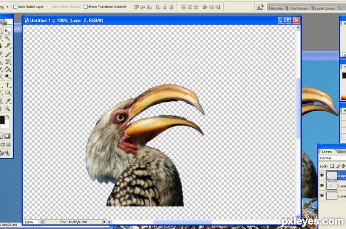Distribute horizontal centers in options bar
346x229 pixels.
pos(211,7)
